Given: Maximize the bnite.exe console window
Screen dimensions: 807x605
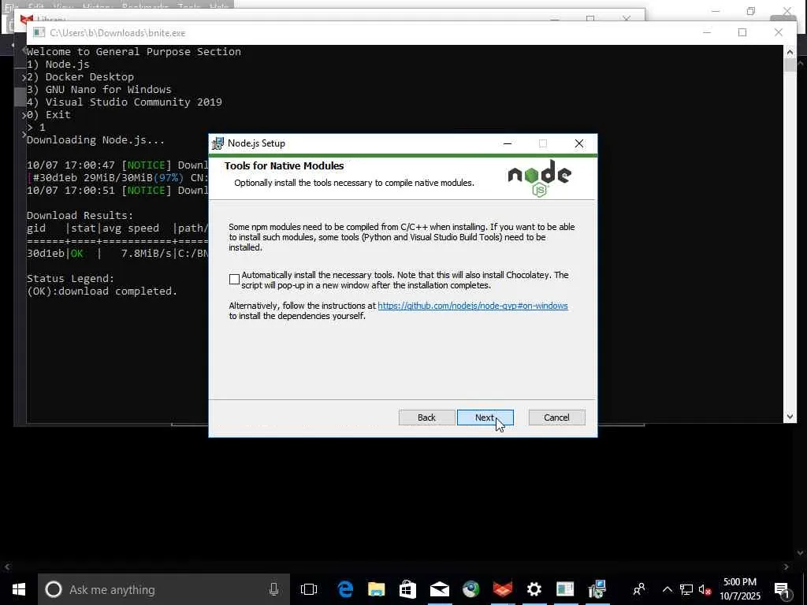Looking at the screenshot, I should point(742,32).
